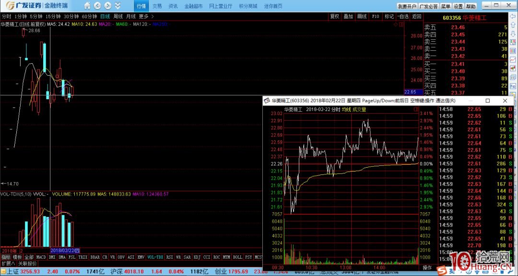Expand the double-chevron down menu icon
This screenshot has height=276, width=518.
click(x=118, y=6)
